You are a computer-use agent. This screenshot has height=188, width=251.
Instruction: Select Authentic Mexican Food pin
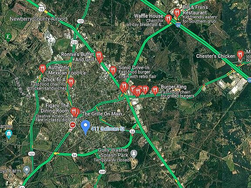click(43, 69)
